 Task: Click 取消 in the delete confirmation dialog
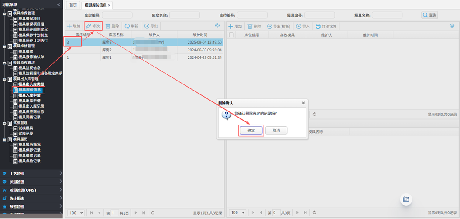(x=276, y=130)
